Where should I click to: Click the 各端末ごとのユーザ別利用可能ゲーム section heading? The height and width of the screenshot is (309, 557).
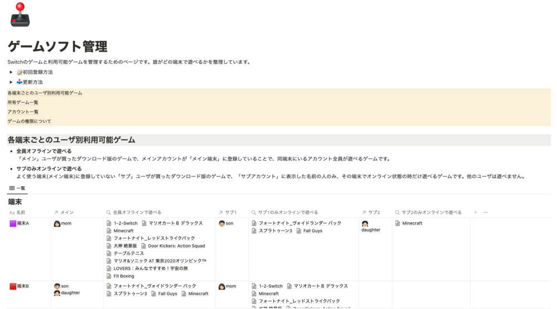[71, 140]
